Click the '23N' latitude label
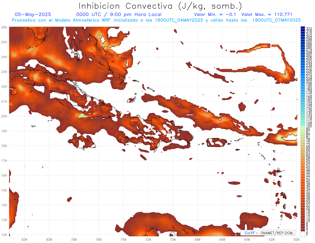The width and height of the screenshot is (315, 243). [4, 72]
